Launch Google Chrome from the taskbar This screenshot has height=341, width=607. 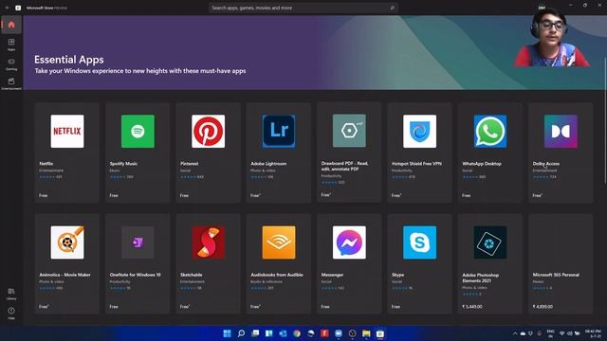click(297, 333)
